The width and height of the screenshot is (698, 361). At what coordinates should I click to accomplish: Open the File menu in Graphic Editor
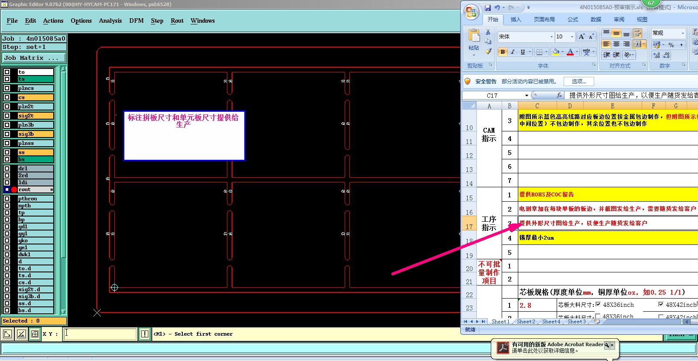point(12,21)
